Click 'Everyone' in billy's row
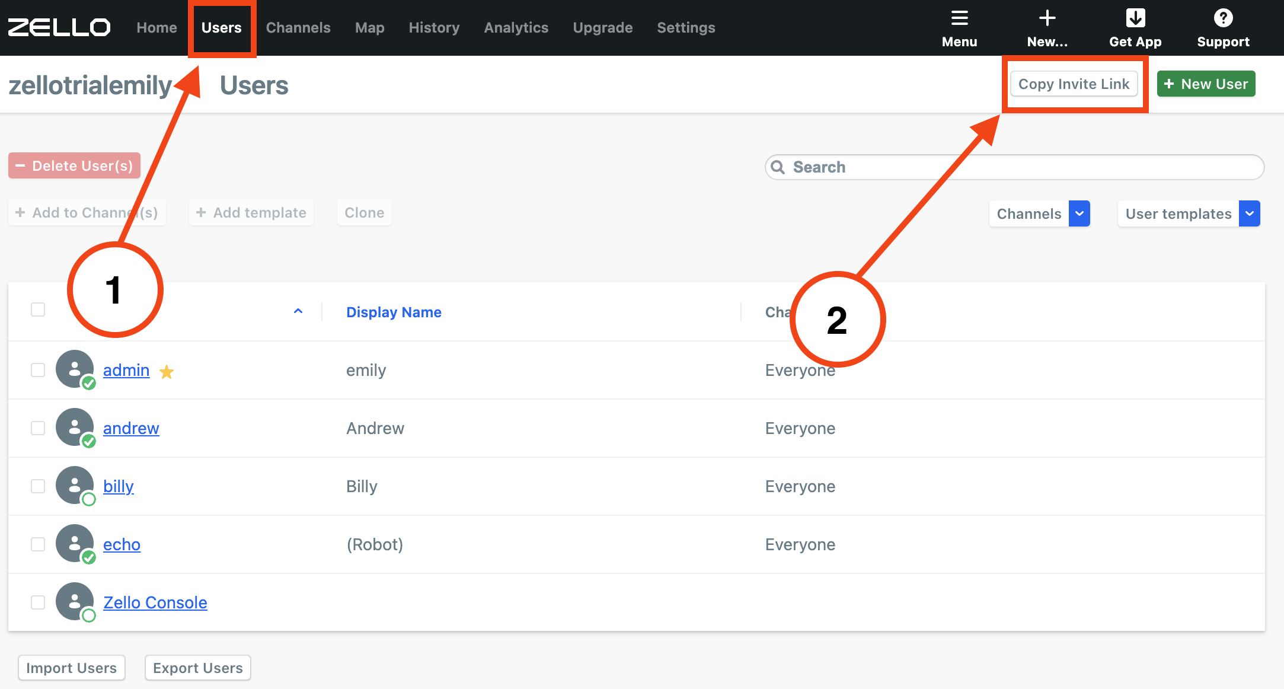This screenshot has width=1284, height=689. pyautogui.click(x=800, y=486)
